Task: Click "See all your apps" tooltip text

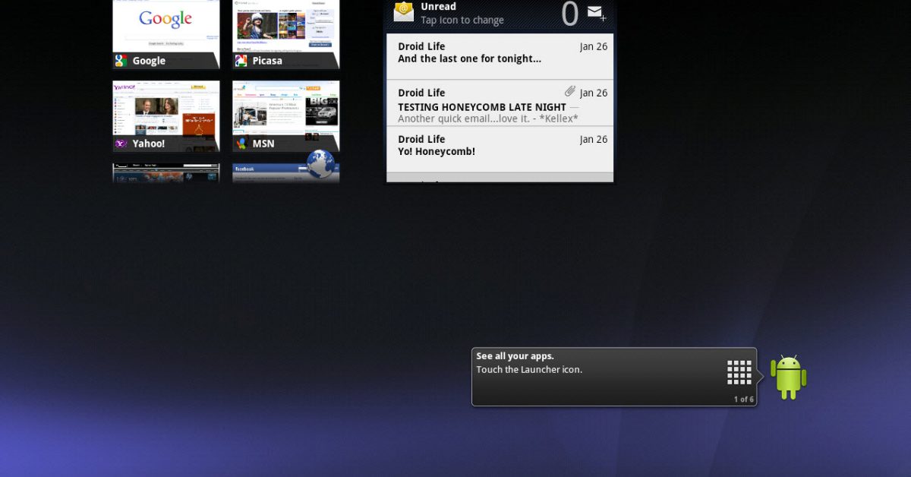Action: pos(515,356)
